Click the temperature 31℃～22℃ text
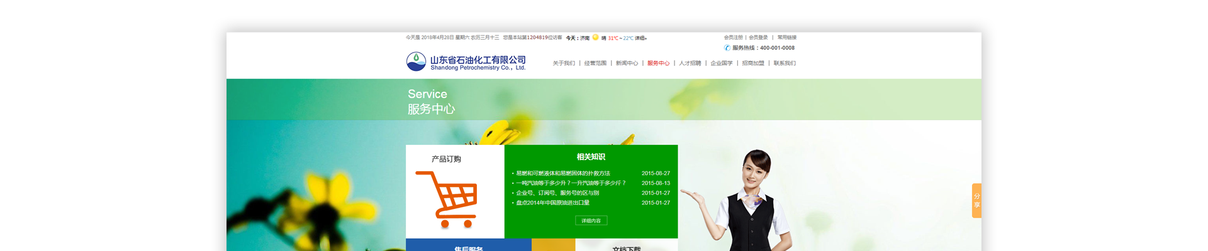 pyautogui.click(x=620, y=38)
